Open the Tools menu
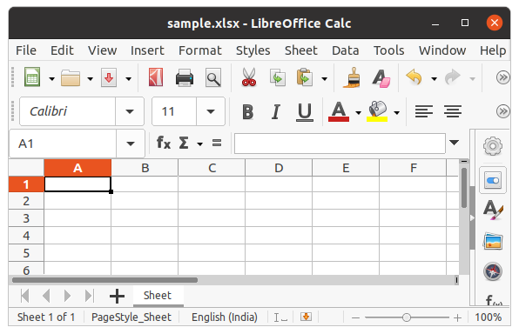Screen dimensions: 519x334 click(x=389, y=50)
